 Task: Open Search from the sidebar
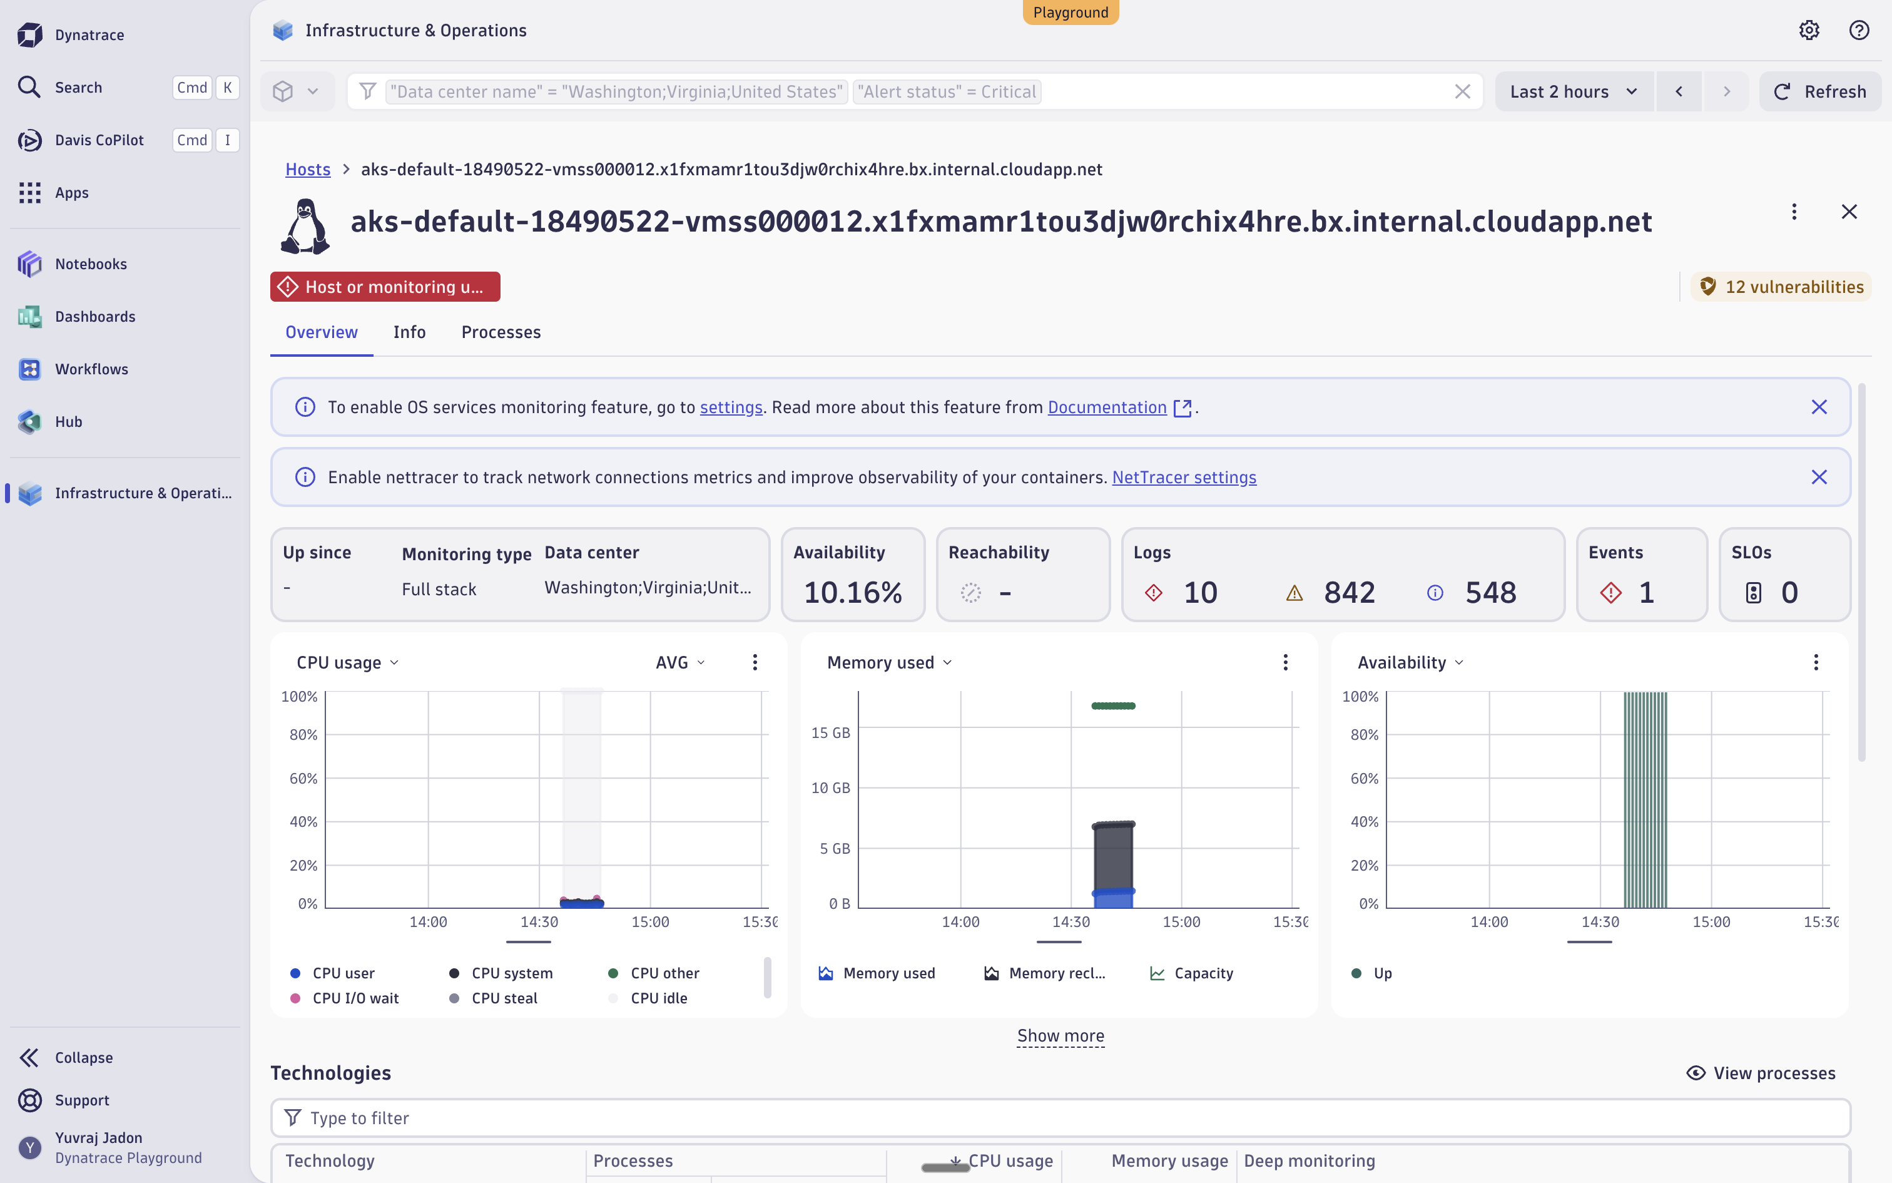78,87
